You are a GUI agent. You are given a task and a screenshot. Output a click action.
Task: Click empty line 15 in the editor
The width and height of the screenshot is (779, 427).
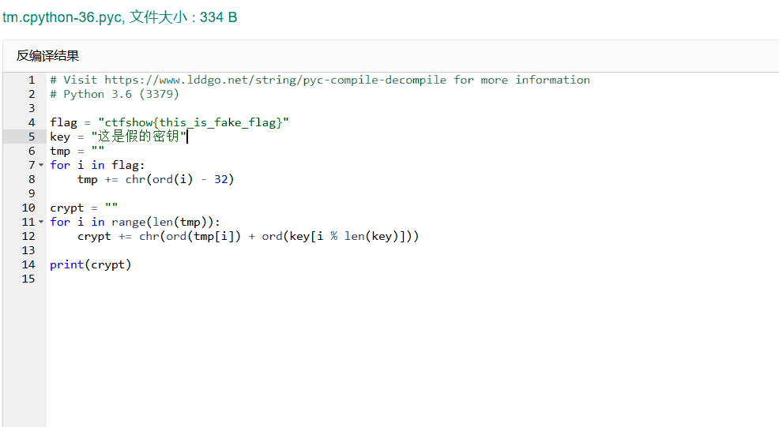pyautogui.click(x=412, y=279)
